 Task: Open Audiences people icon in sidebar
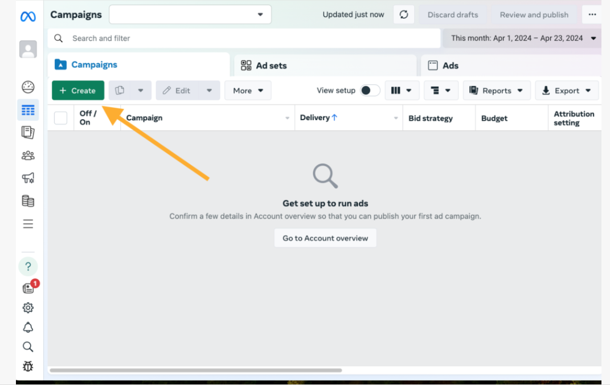pyautogui.click(x=28, y=155)
